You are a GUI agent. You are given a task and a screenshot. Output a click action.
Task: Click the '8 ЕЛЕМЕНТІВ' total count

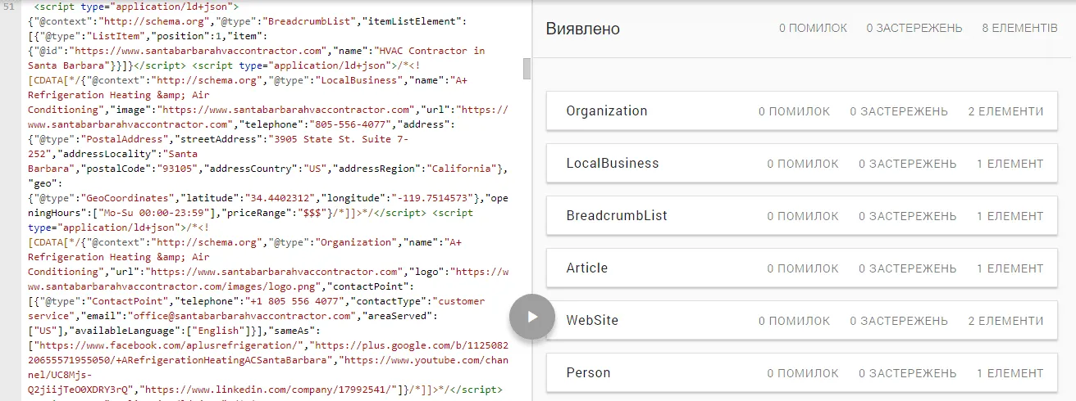pos(1019,29)
